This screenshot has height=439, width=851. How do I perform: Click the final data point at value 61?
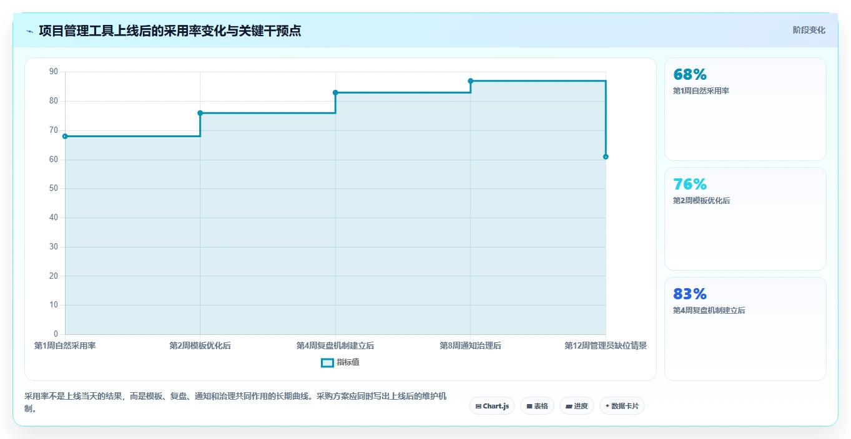606,157
